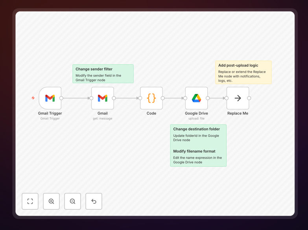Click the 'upload: file' subtitle
This screenshot has width=308, height=230.
pos(196,118)
